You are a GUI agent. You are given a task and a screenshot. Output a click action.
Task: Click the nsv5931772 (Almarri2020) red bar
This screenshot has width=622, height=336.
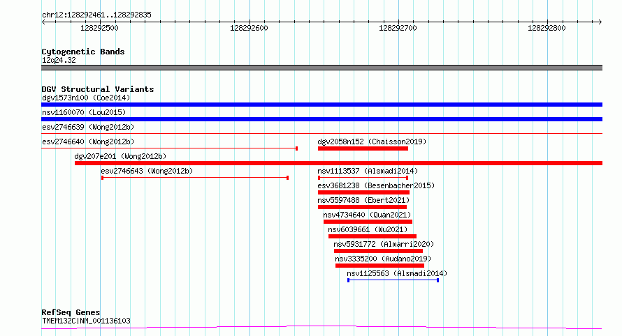pyautogui.click(x=378, y=251)
